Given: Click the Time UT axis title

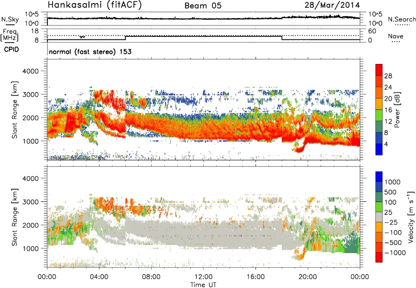Looking at the screenshot, I should coord(203,285).
